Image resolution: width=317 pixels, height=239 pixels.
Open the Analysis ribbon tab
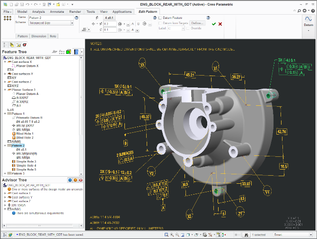[x=39, y=11]
